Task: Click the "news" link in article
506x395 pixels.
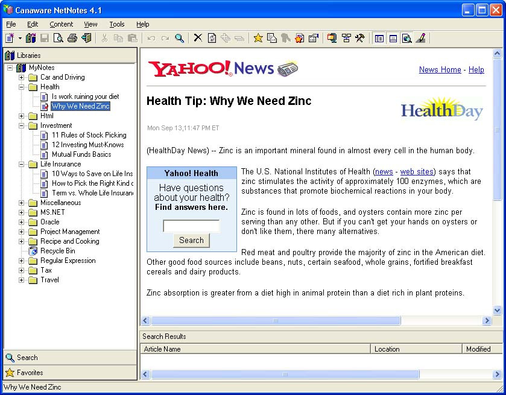Action: tap(384, 172)
